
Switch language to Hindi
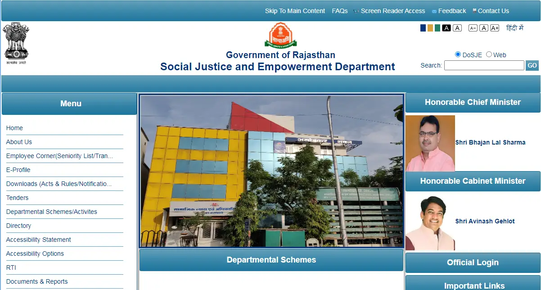[515, 28]
